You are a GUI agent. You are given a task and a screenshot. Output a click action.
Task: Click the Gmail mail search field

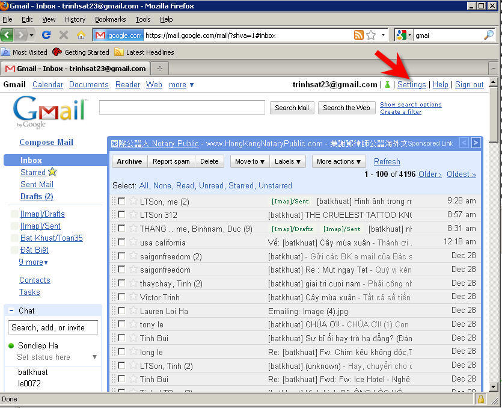182,107
